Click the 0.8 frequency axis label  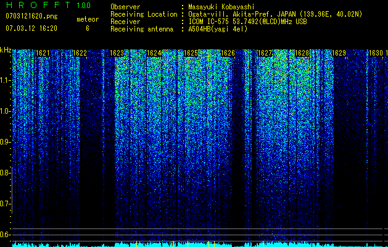4,173
